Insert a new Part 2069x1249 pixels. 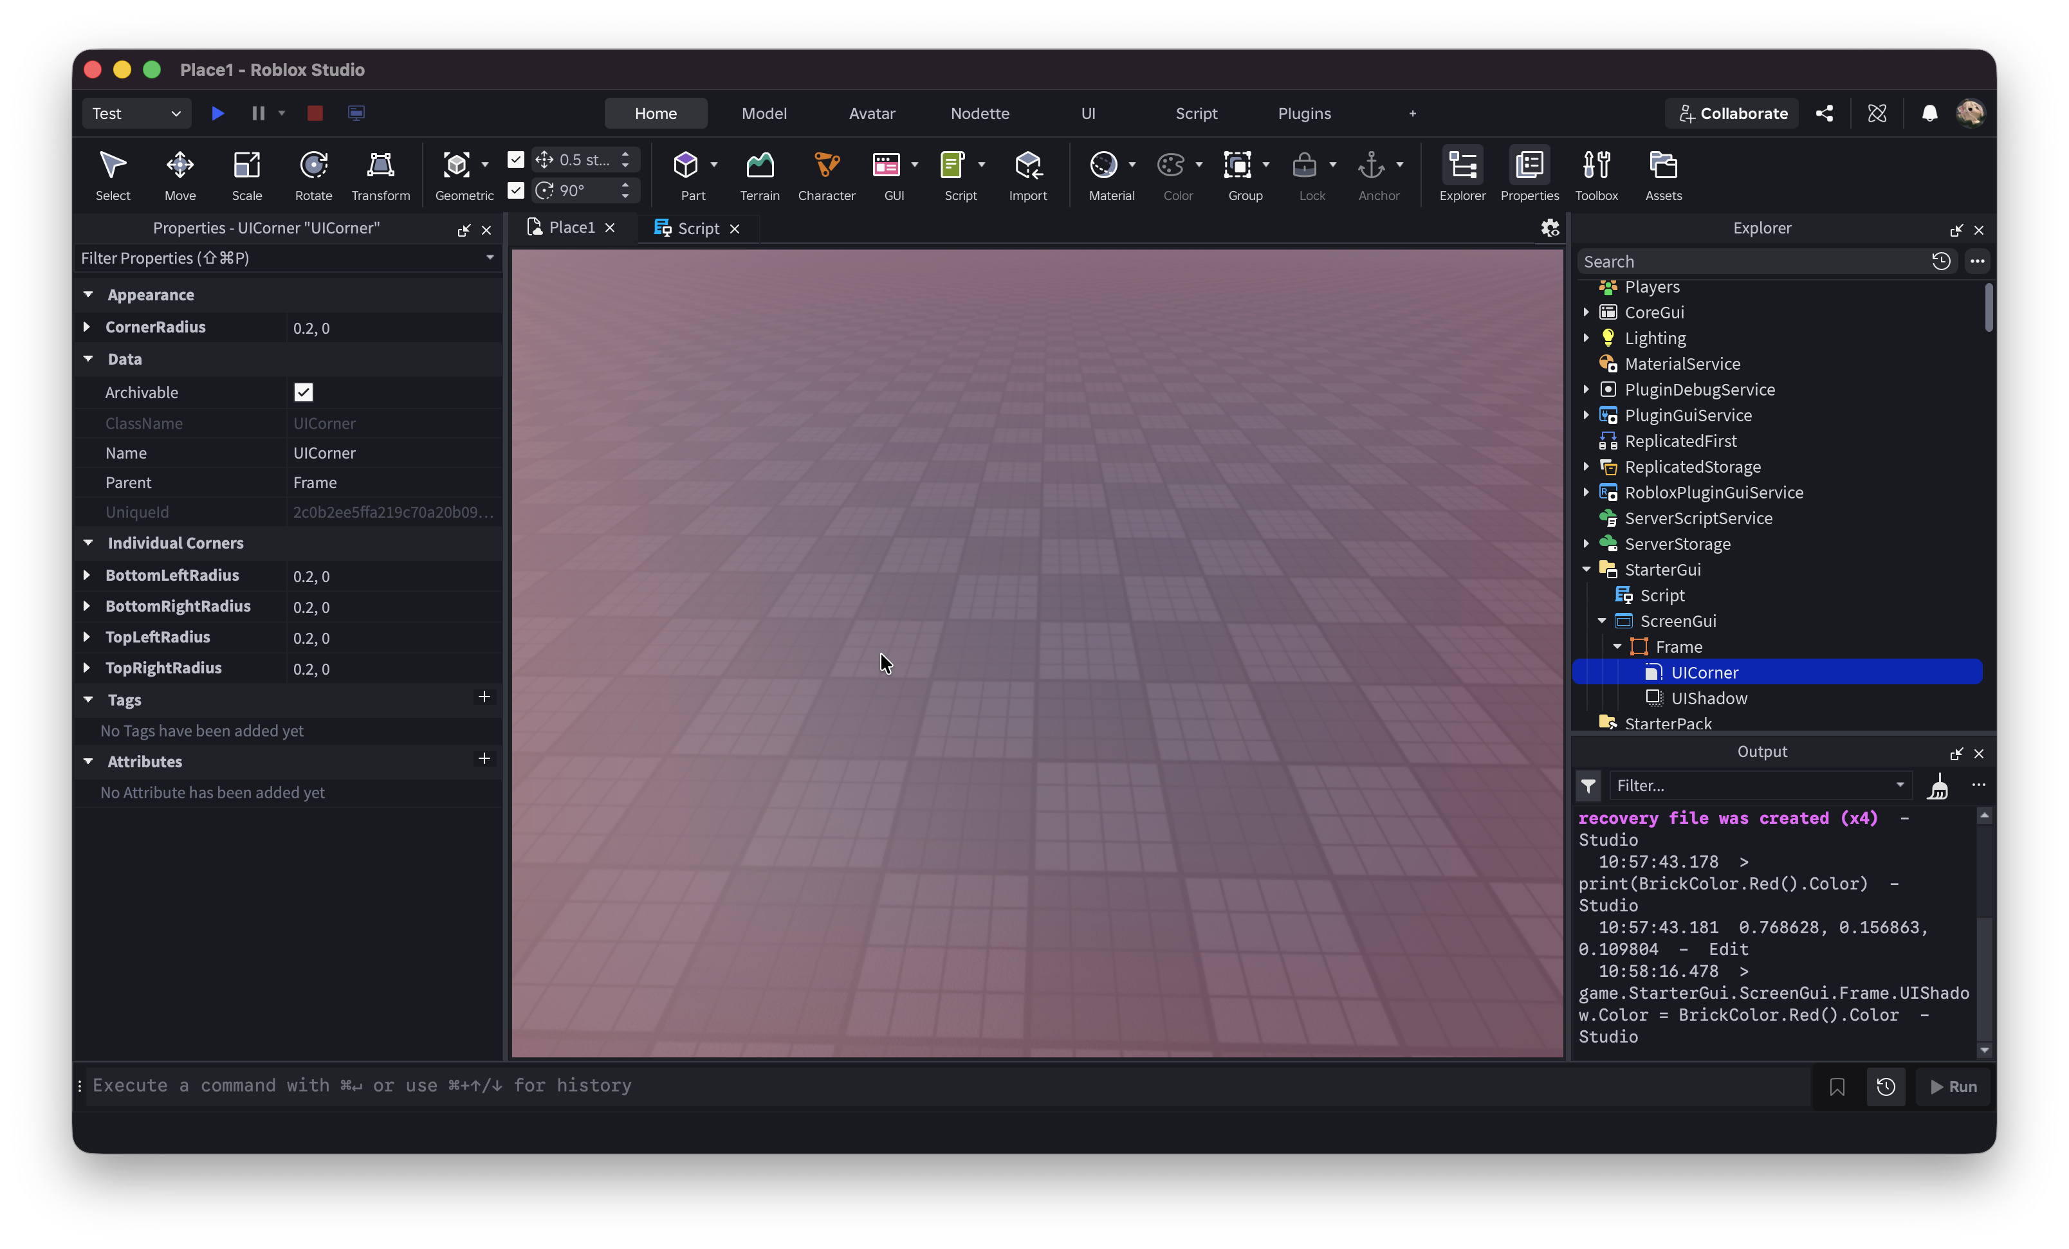pos(686,165)
